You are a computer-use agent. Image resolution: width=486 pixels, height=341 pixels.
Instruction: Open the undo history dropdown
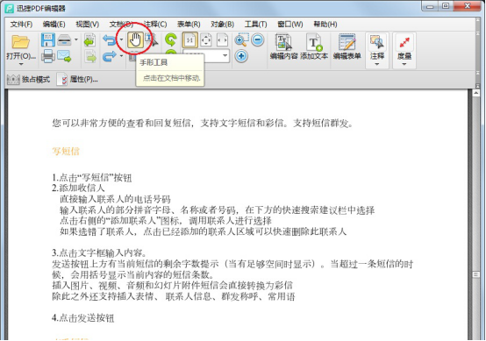[121, 39]
